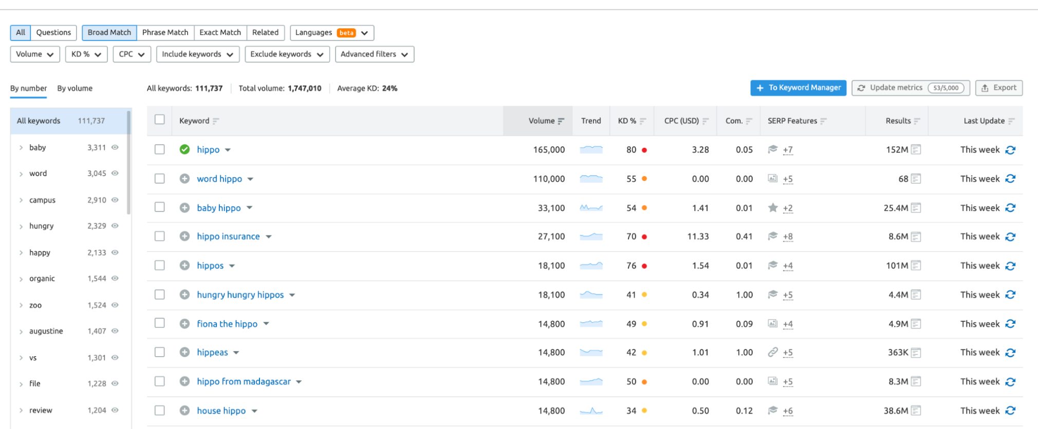Screen dimensions: 1038x429
Task: Export the keyword list
Action: click(999, 88)
